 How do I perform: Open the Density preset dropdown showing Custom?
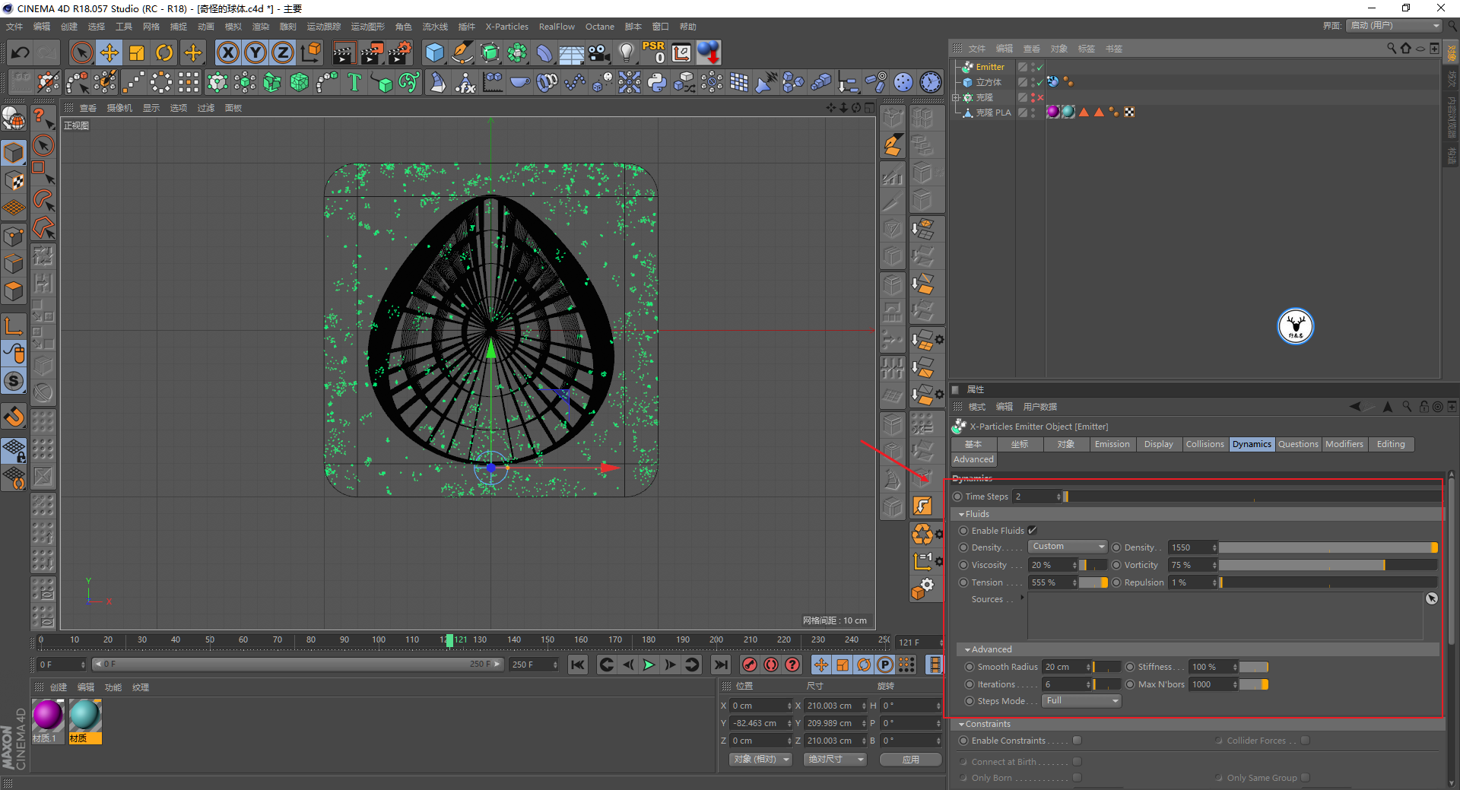(x=1068, y=547)
